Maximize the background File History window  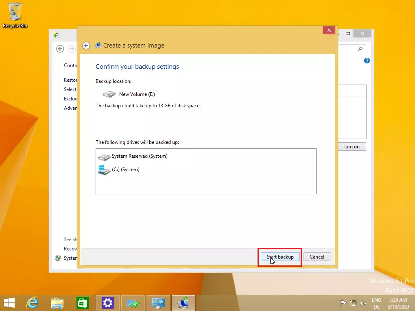(348, 33)
